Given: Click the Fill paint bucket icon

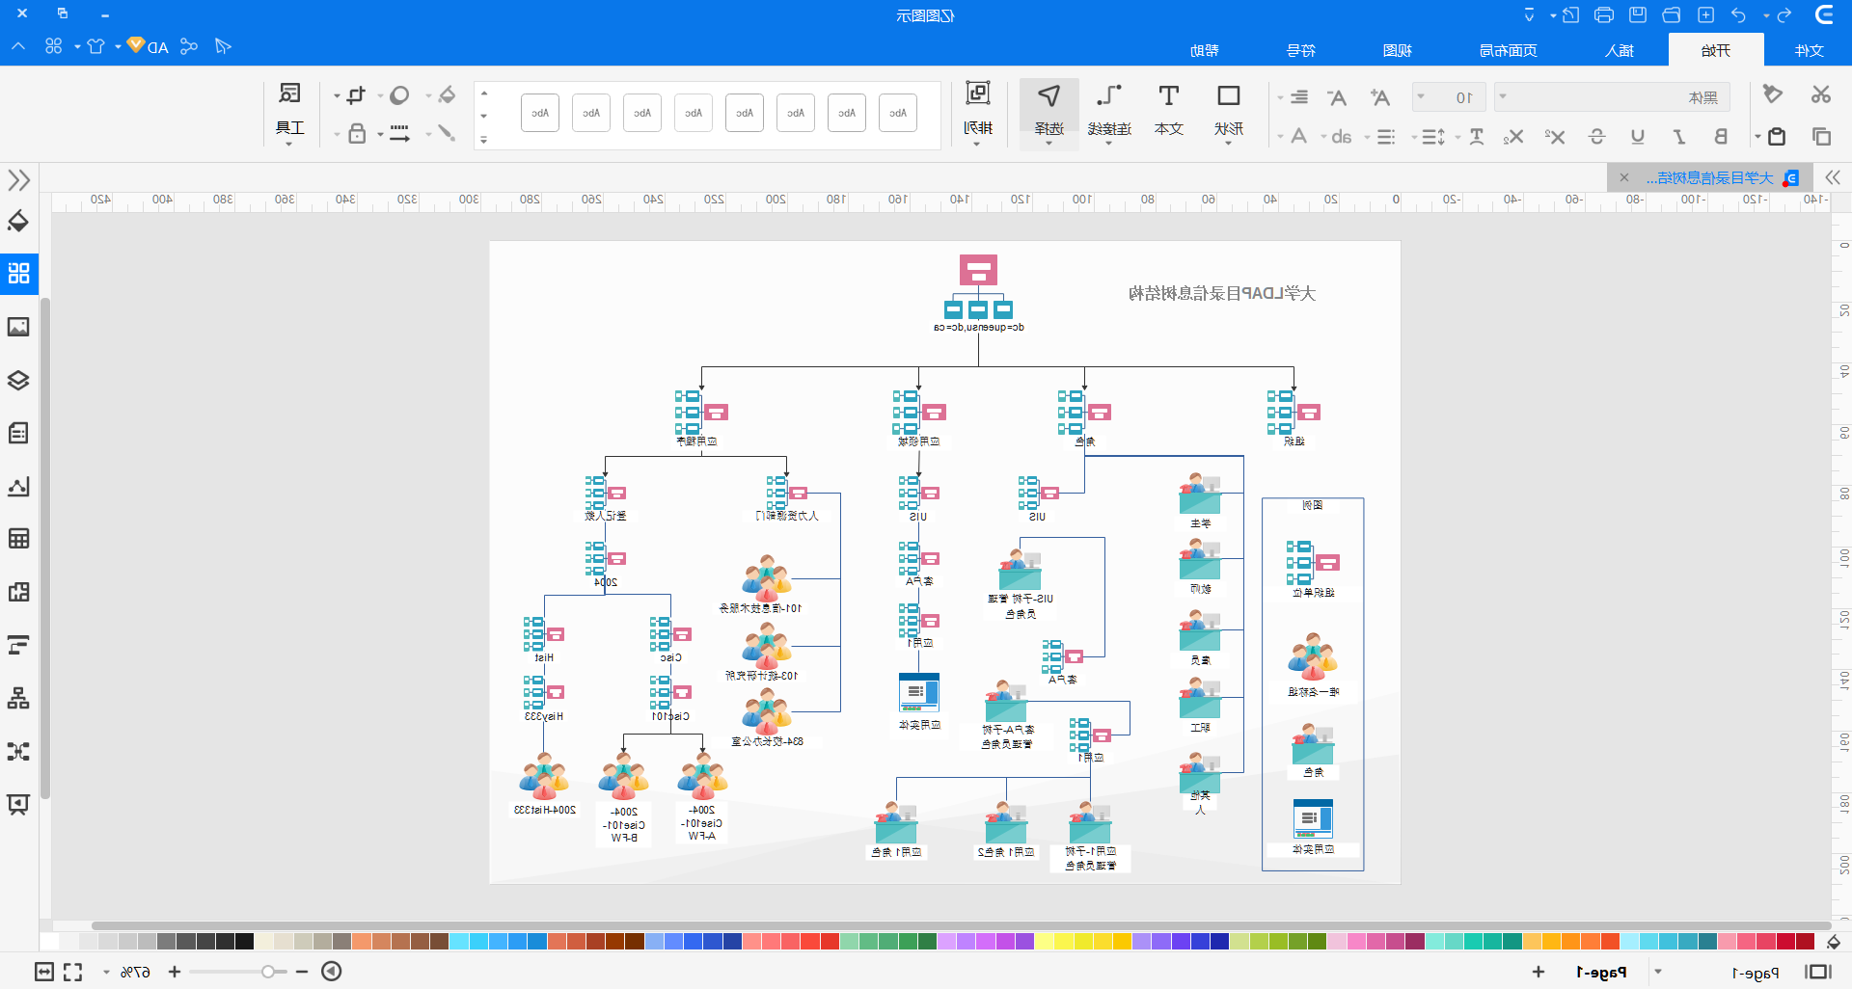Looking at the screenshot, I should pos(445,94).
